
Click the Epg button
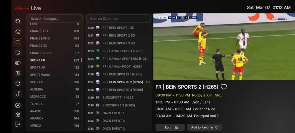tap(170, 127)
